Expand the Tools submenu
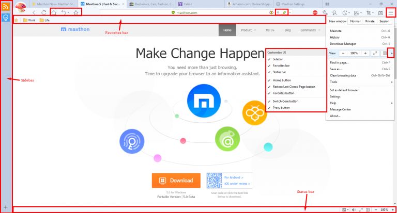Viewport: 397px width, 213px height. pos(360,82)
